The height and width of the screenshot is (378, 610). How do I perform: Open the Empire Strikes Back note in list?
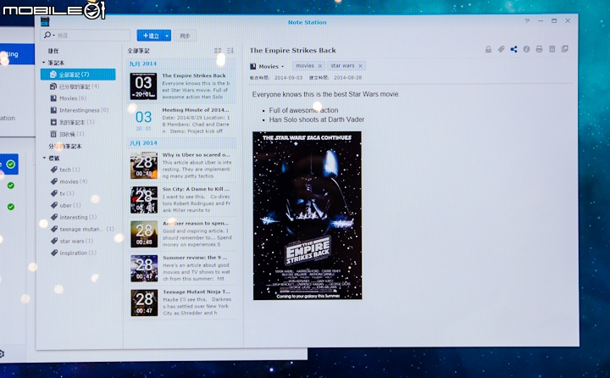click(x=181, y=86)
